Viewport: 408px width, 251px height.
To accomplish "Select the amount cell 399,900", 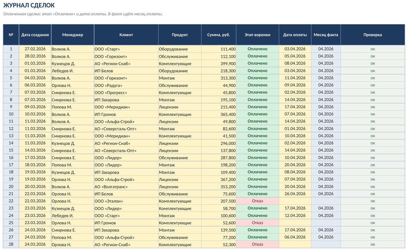I will pyautogui.click(x=218, y=63).
